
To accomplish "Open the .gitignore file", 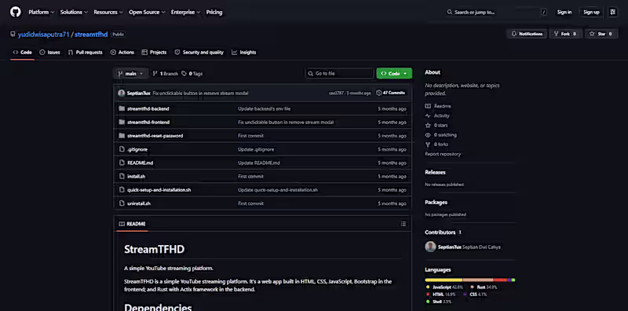I will pos(137,149).
